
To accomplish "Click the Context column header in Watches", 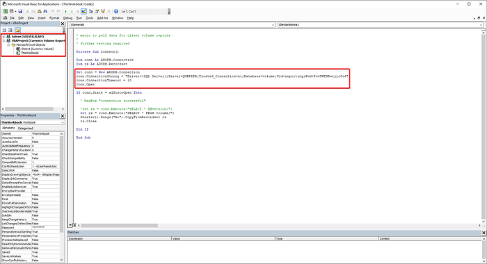I will pos(431,238).
